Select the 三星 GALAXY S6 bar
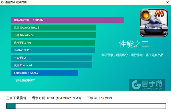 (53, 35)
